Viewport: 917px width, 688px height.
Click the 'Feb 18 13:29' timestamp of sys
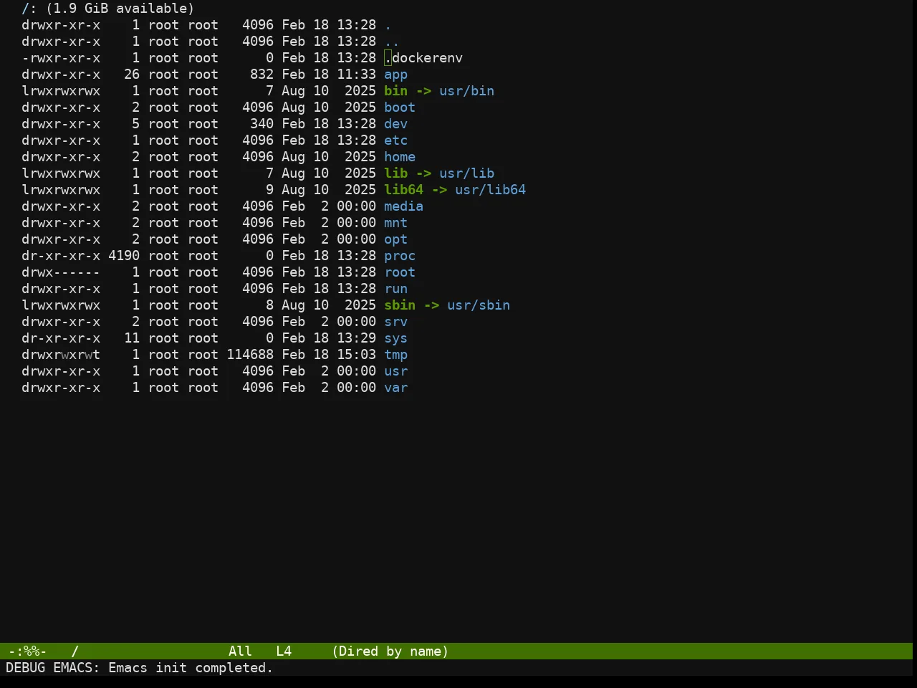click(x=329, y=338)
